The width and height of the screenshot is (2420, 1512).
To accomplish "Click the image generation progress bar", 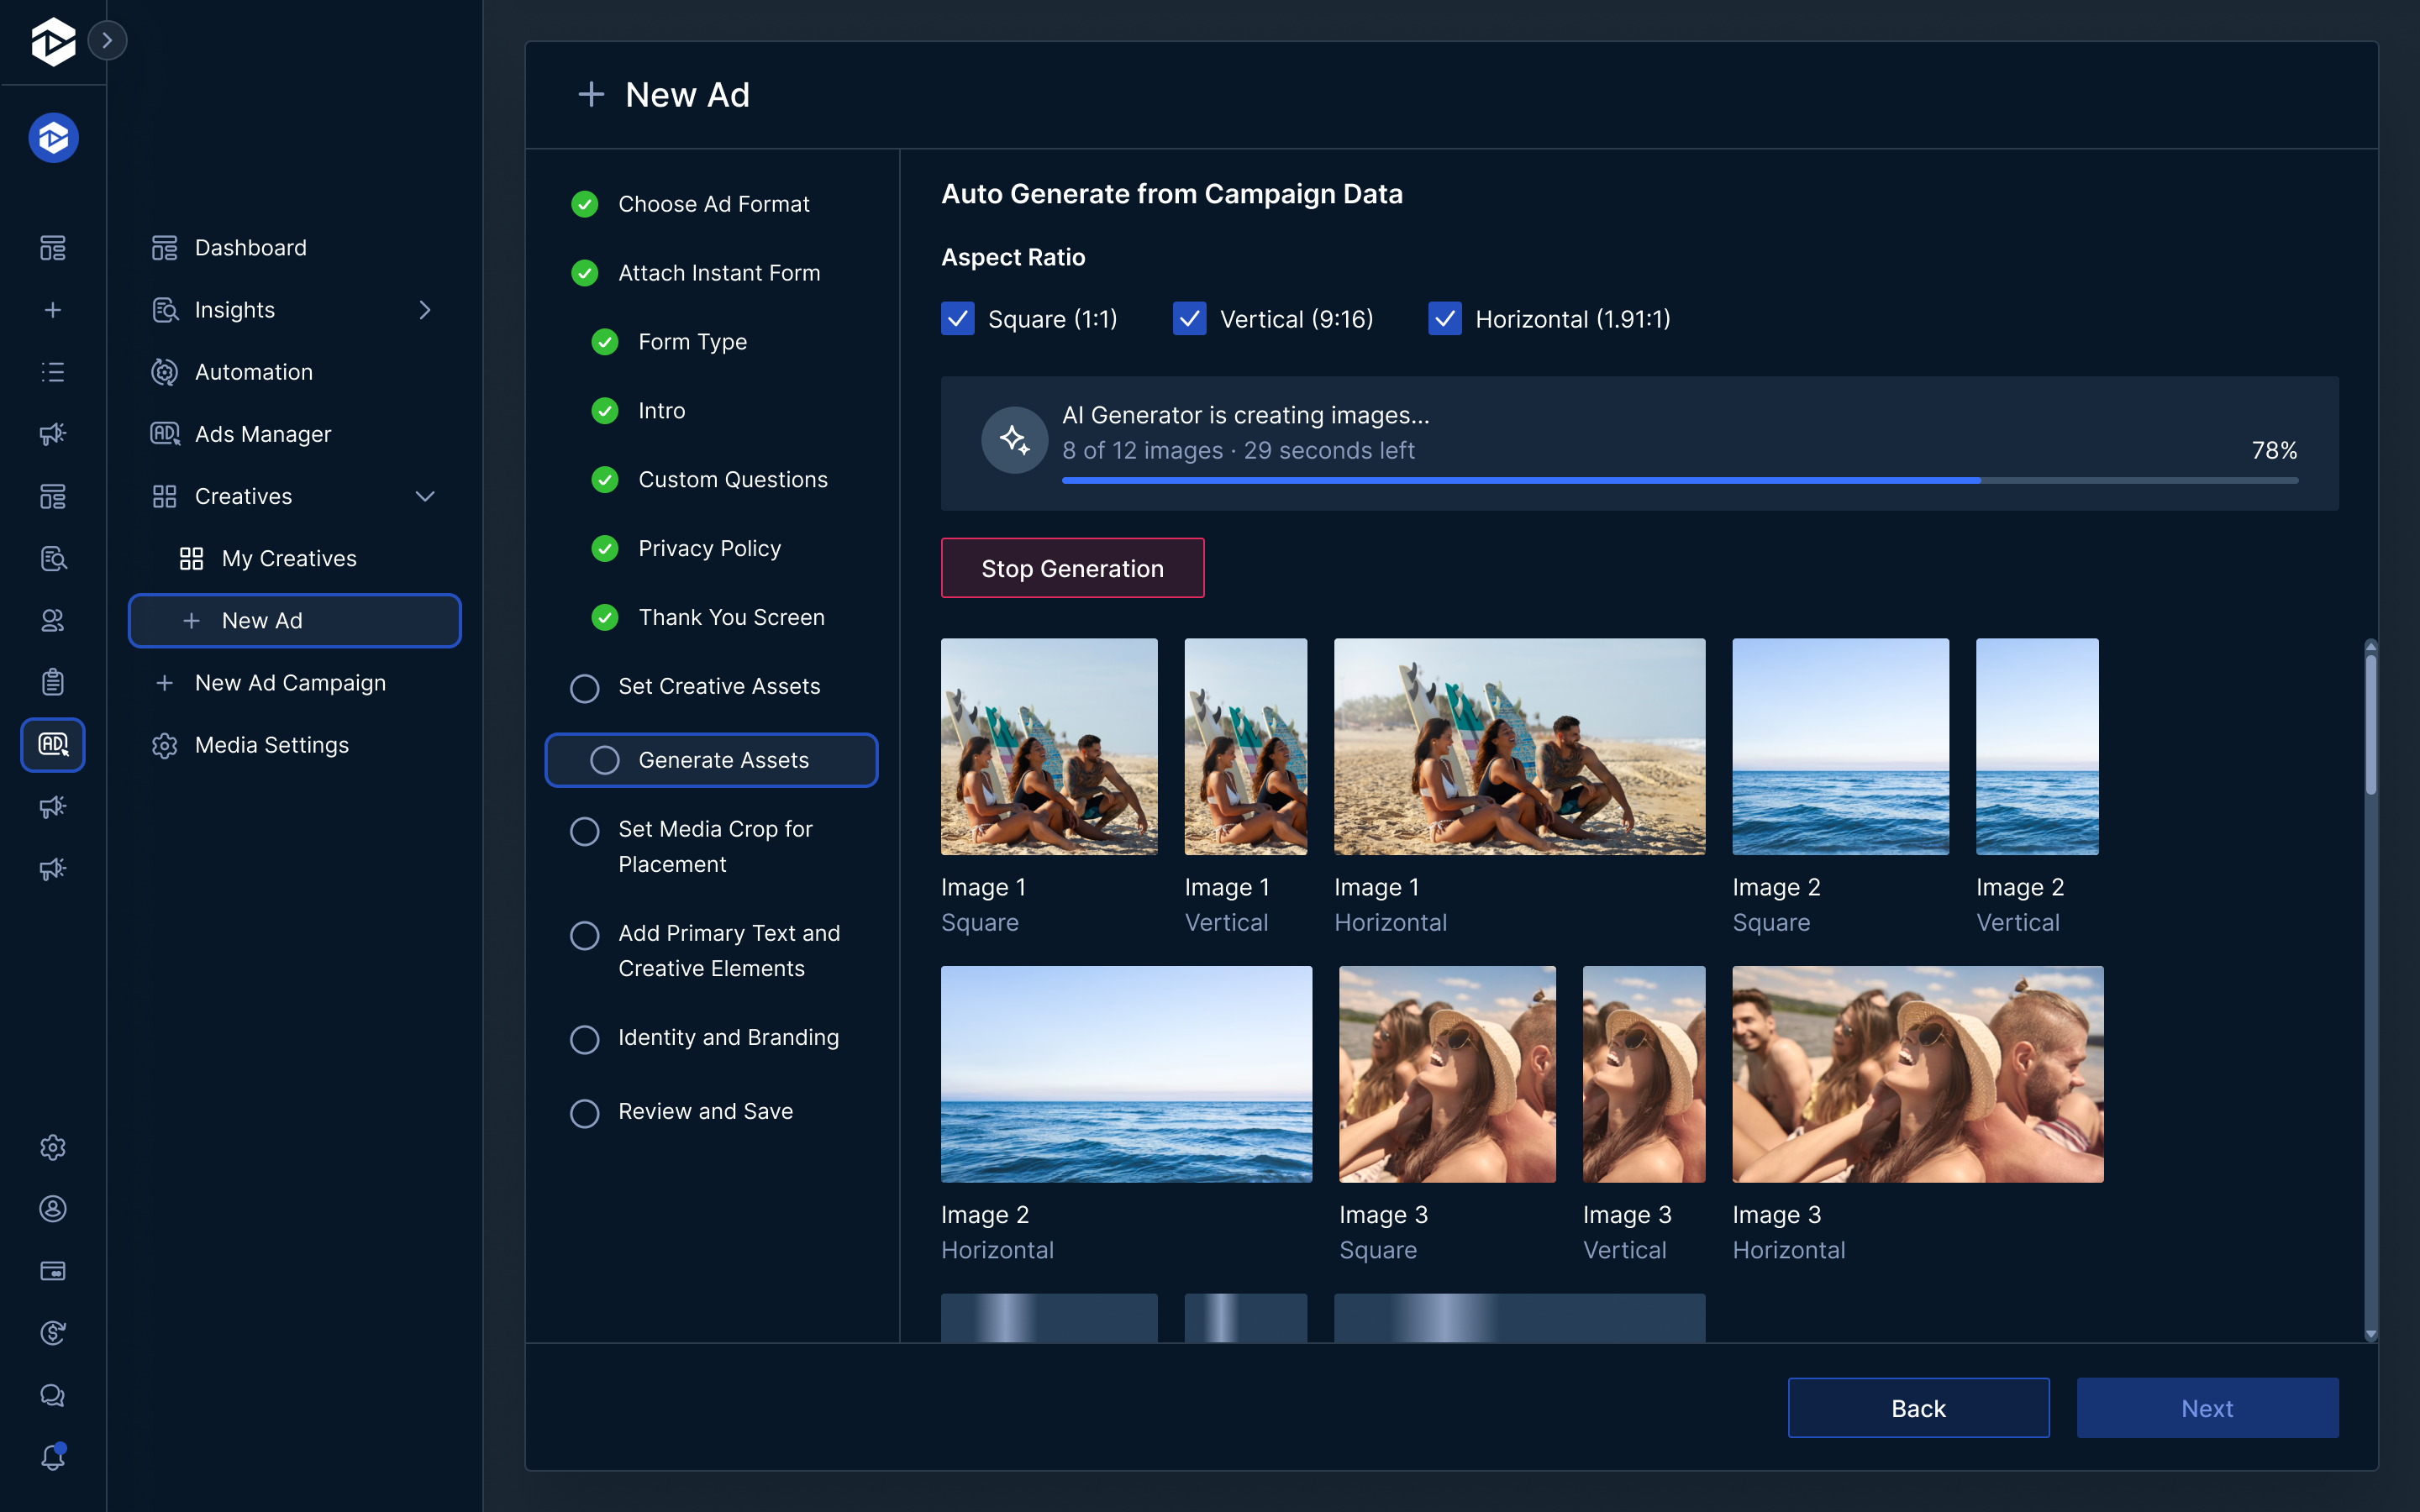I will [x=1679, y=481].
